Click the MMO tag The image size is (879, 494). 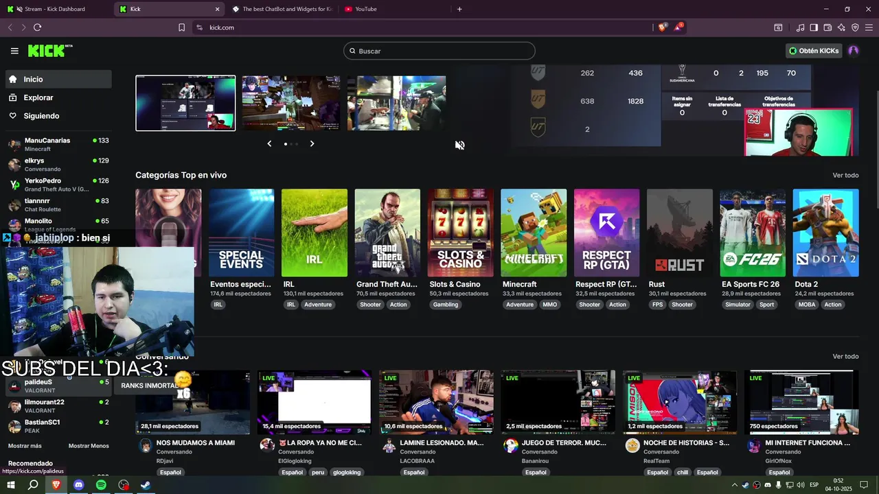[x=550, y=305]
